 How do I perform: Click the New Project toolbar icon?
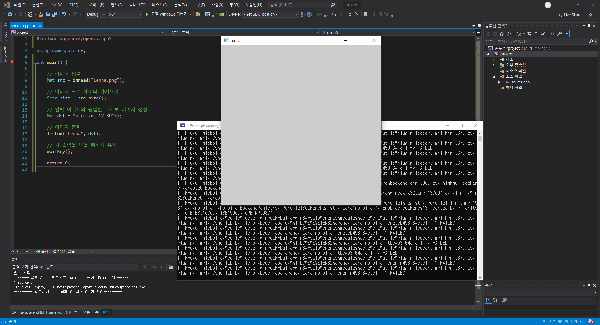click(x=30, y=14)
